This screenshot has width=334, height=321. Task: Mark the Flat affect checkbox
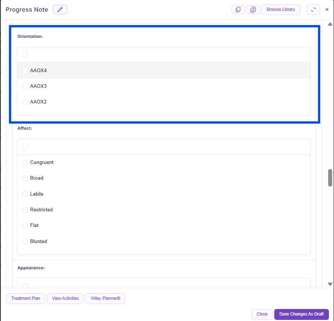[x=25, y=226]
